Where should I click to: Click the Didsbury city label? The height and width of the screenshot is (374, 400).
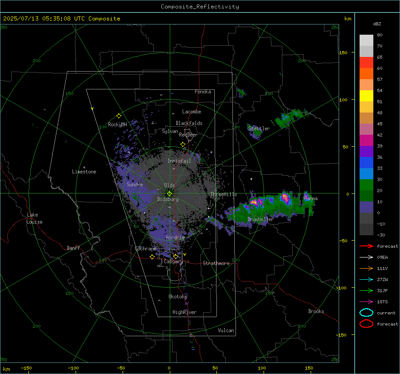click(168, 199)
